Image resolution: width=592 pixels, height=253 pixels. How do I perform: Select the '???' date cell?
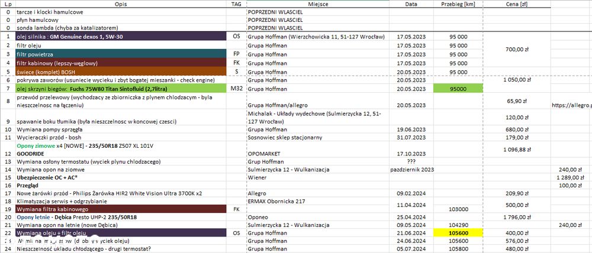pos(411,162)
